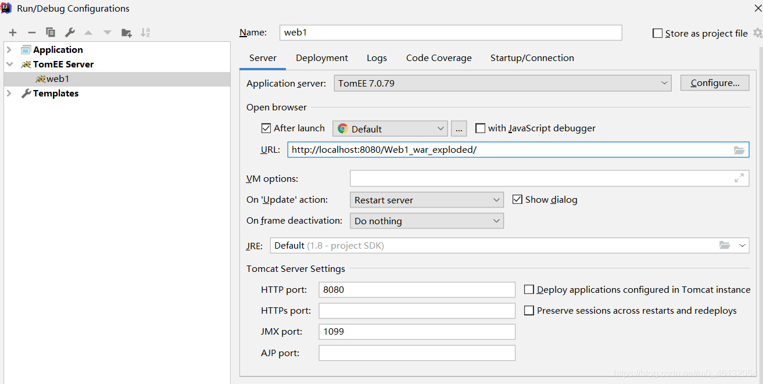
Task: Check Preserve sessions across restarts and redeploys
Action: click(529, 311)
